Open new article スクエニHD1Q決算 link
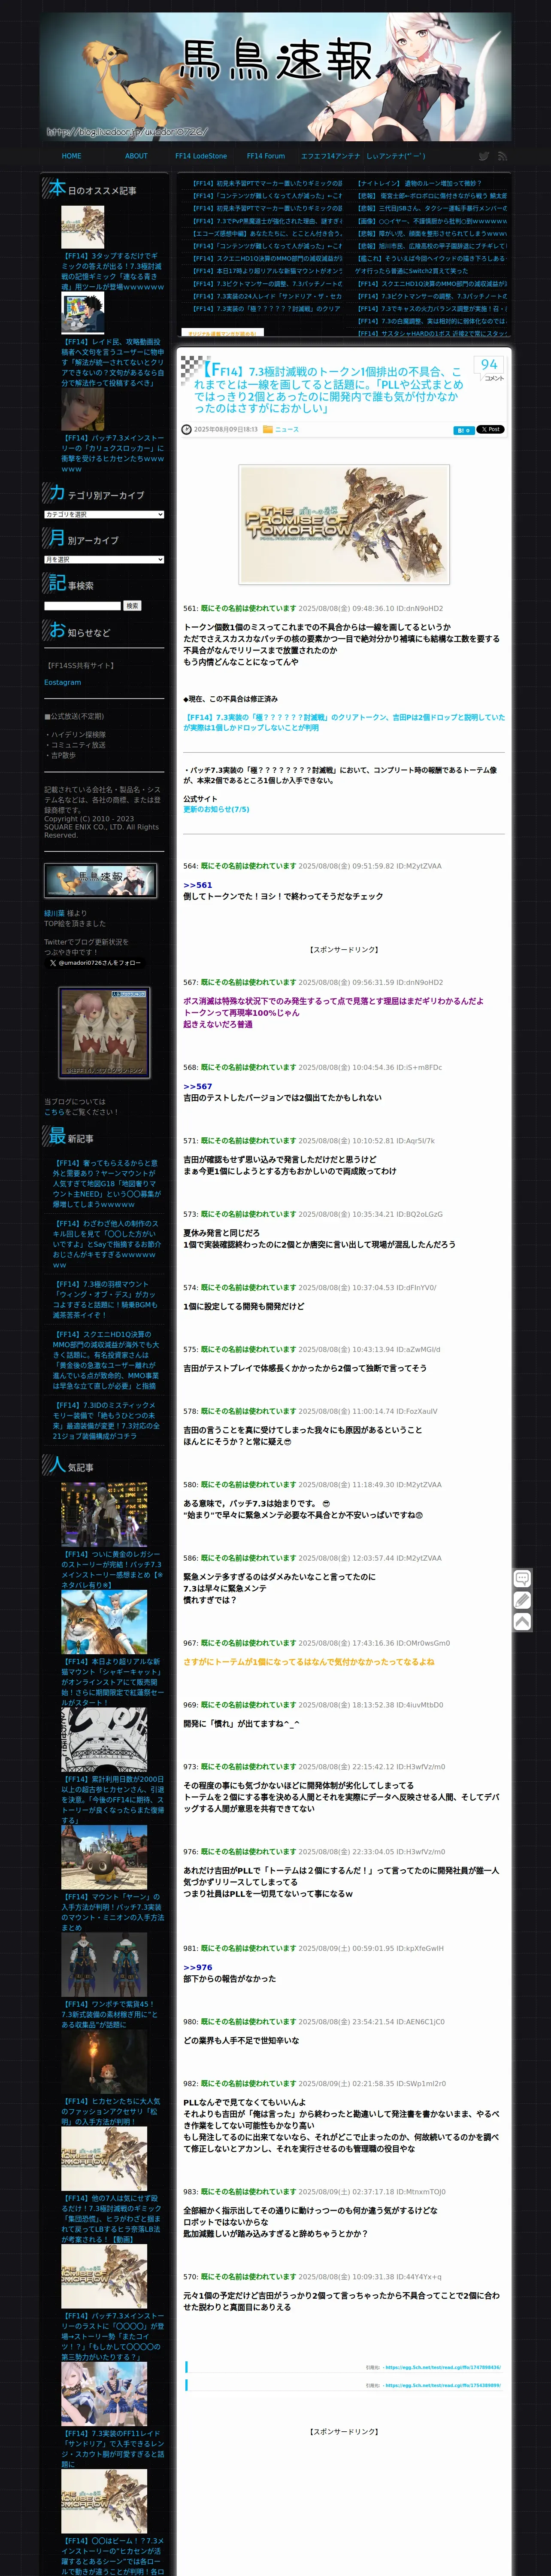The image size is (551, 2576). (x=106, y=1360)
